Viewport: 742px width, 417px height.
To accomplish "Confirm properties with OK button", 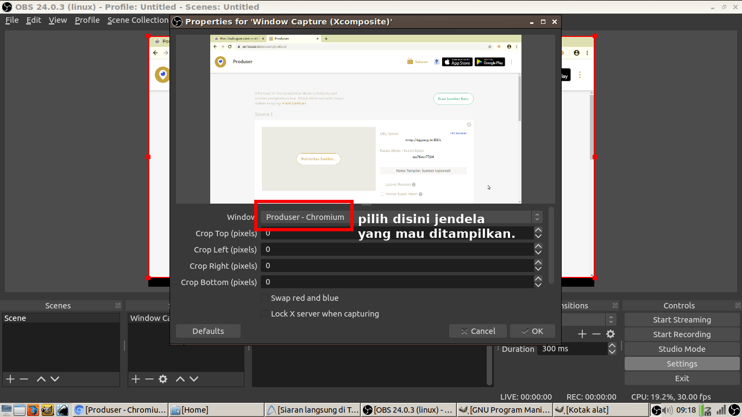I will click(x=532, y=331).
